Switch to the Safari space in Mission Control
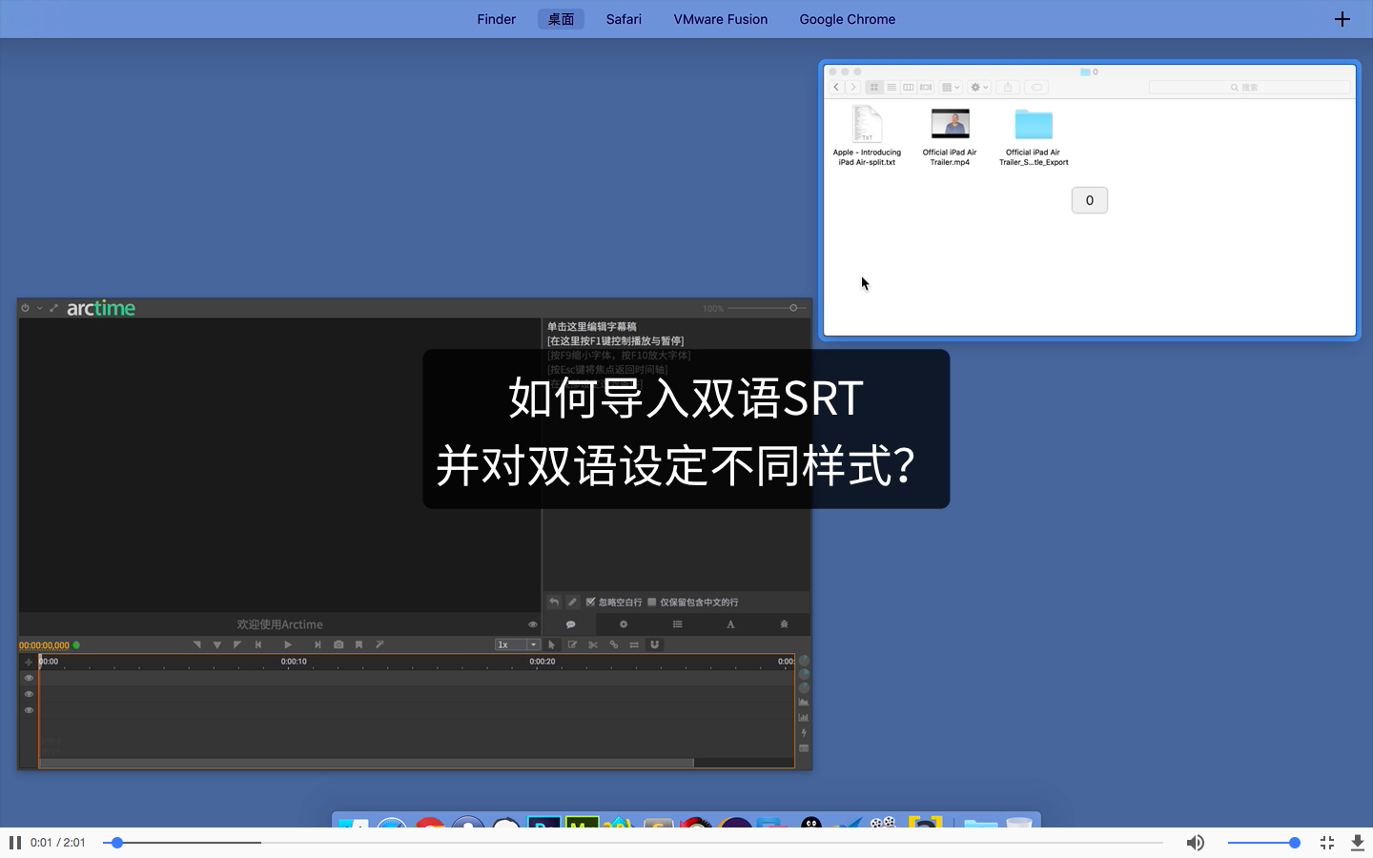This screenshot has width=1373, height=858. (x=624, y=19)
